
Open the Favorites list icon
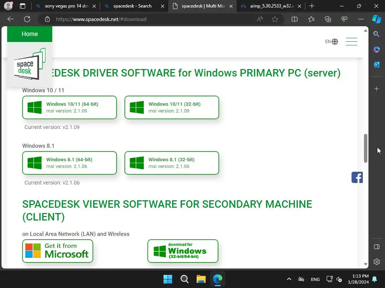(x=311, y=19)
